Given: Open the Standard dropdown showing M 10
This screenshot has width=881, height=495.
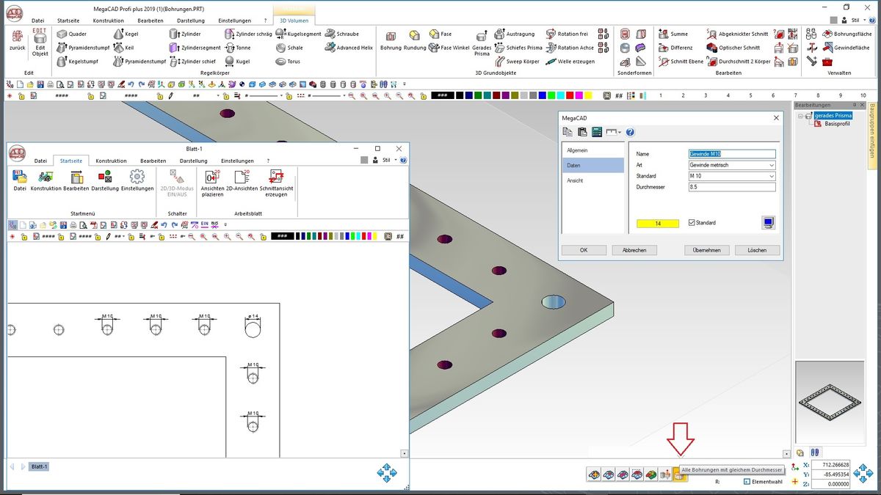Looking at the screenshot, I should click(731, 176).
